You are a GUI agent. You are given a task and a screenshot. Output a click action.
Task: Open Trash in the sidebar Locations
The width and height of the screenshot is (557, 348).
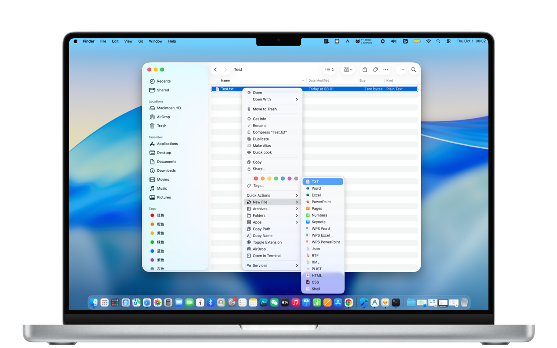pos(158,126)
